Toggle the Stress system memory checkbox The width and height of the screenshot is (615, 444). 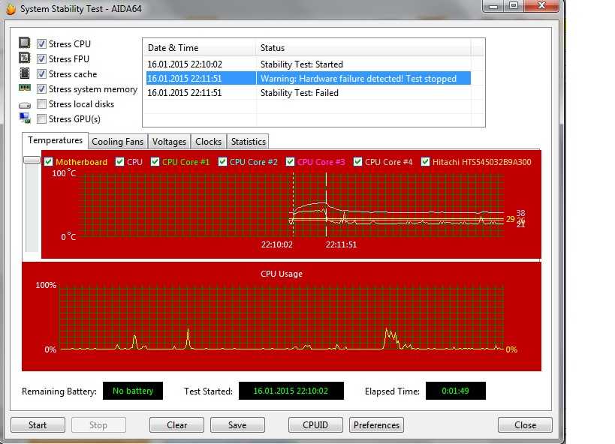41,89
